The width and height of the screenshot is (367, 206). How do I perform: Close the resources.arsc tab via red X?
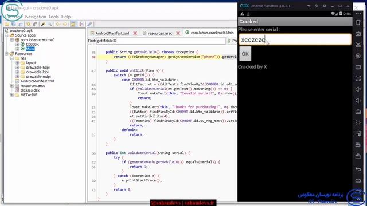(178, 33)
